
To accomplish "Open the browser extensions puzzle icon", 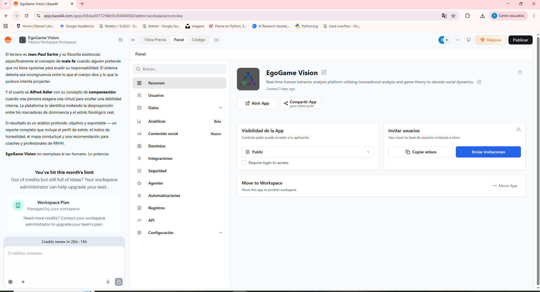I will click(468, 16).
